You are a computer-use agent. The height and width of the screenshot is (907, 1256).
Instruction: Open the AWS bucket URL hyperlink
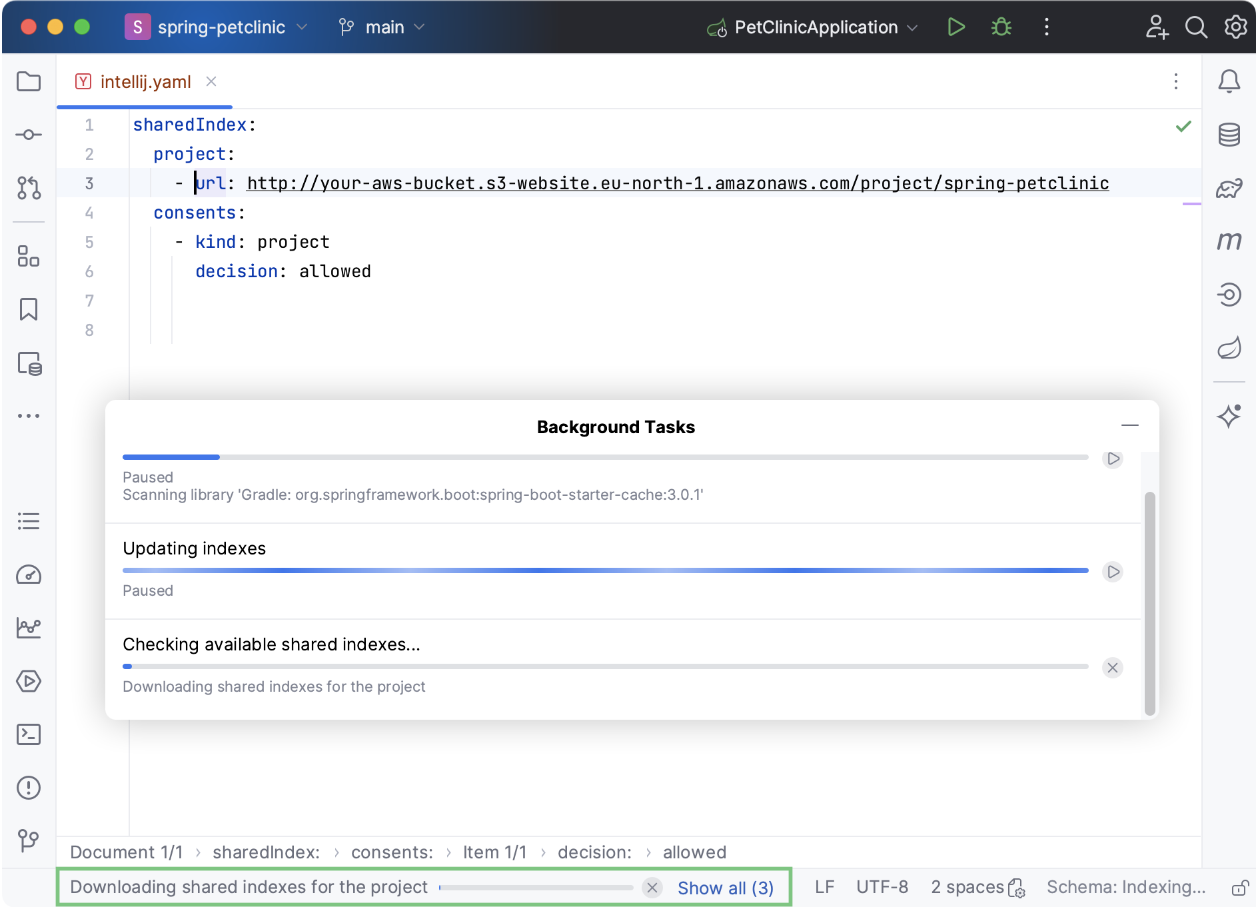(x=676, y=183)
